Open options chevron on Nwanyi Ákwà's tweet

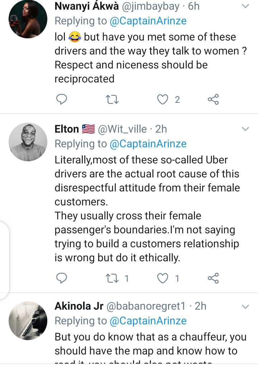tap(245, 6)
